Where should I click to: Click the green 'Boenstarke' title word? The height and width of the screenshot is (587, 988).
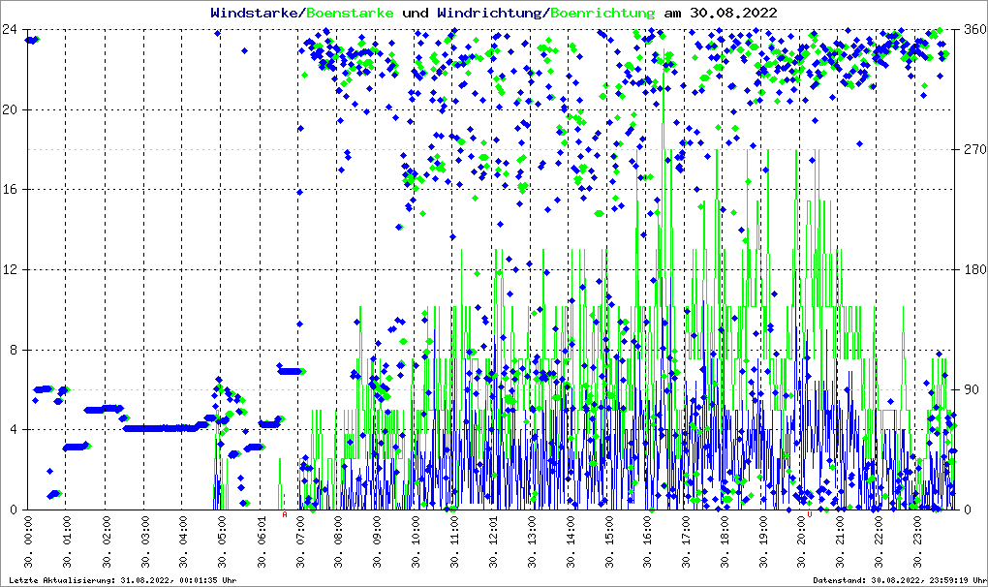point(350,13)
